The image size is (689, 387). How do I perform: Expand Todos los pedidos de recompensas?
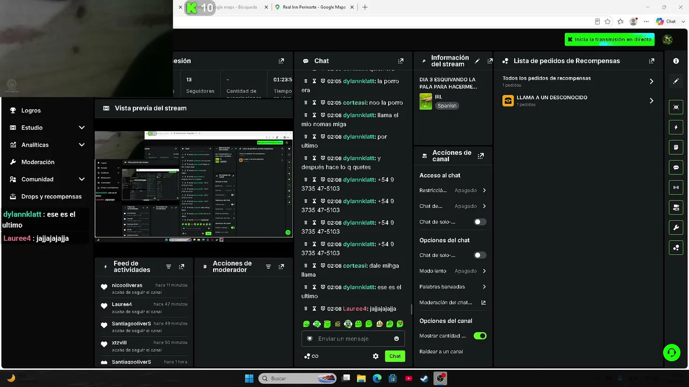[651, 82]
